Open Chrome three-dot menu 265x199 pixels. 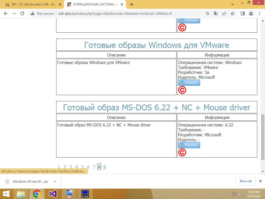point(259,13)
